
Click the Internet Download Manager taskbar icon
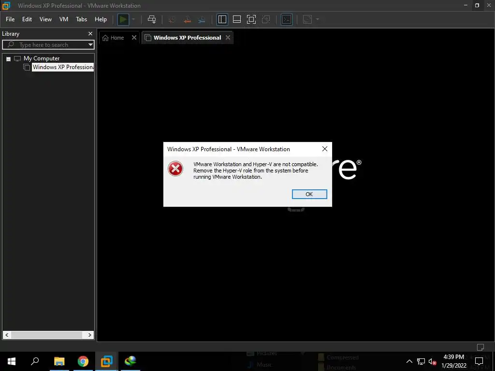pos(131,361)
